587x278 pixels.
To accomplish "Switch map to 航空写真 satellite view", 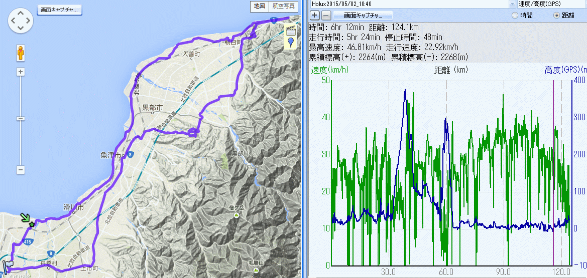I will coord(284,7).
